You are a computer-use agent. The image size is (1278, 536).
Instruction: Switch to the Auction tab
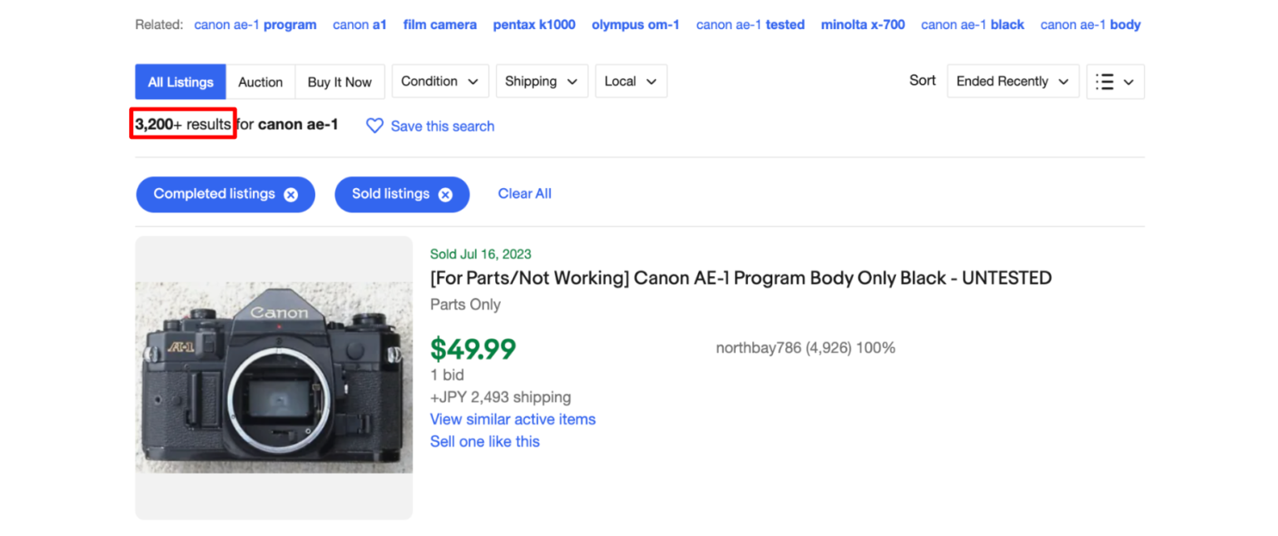(260, 81)
